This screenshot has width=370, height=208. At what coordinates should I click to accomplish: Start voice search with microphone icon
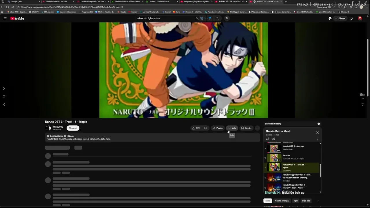(x=227, y=18)
